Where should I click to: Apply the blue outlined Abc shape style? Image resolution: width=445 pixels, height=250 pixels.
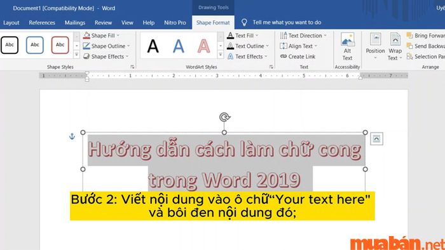click(35, 45)
